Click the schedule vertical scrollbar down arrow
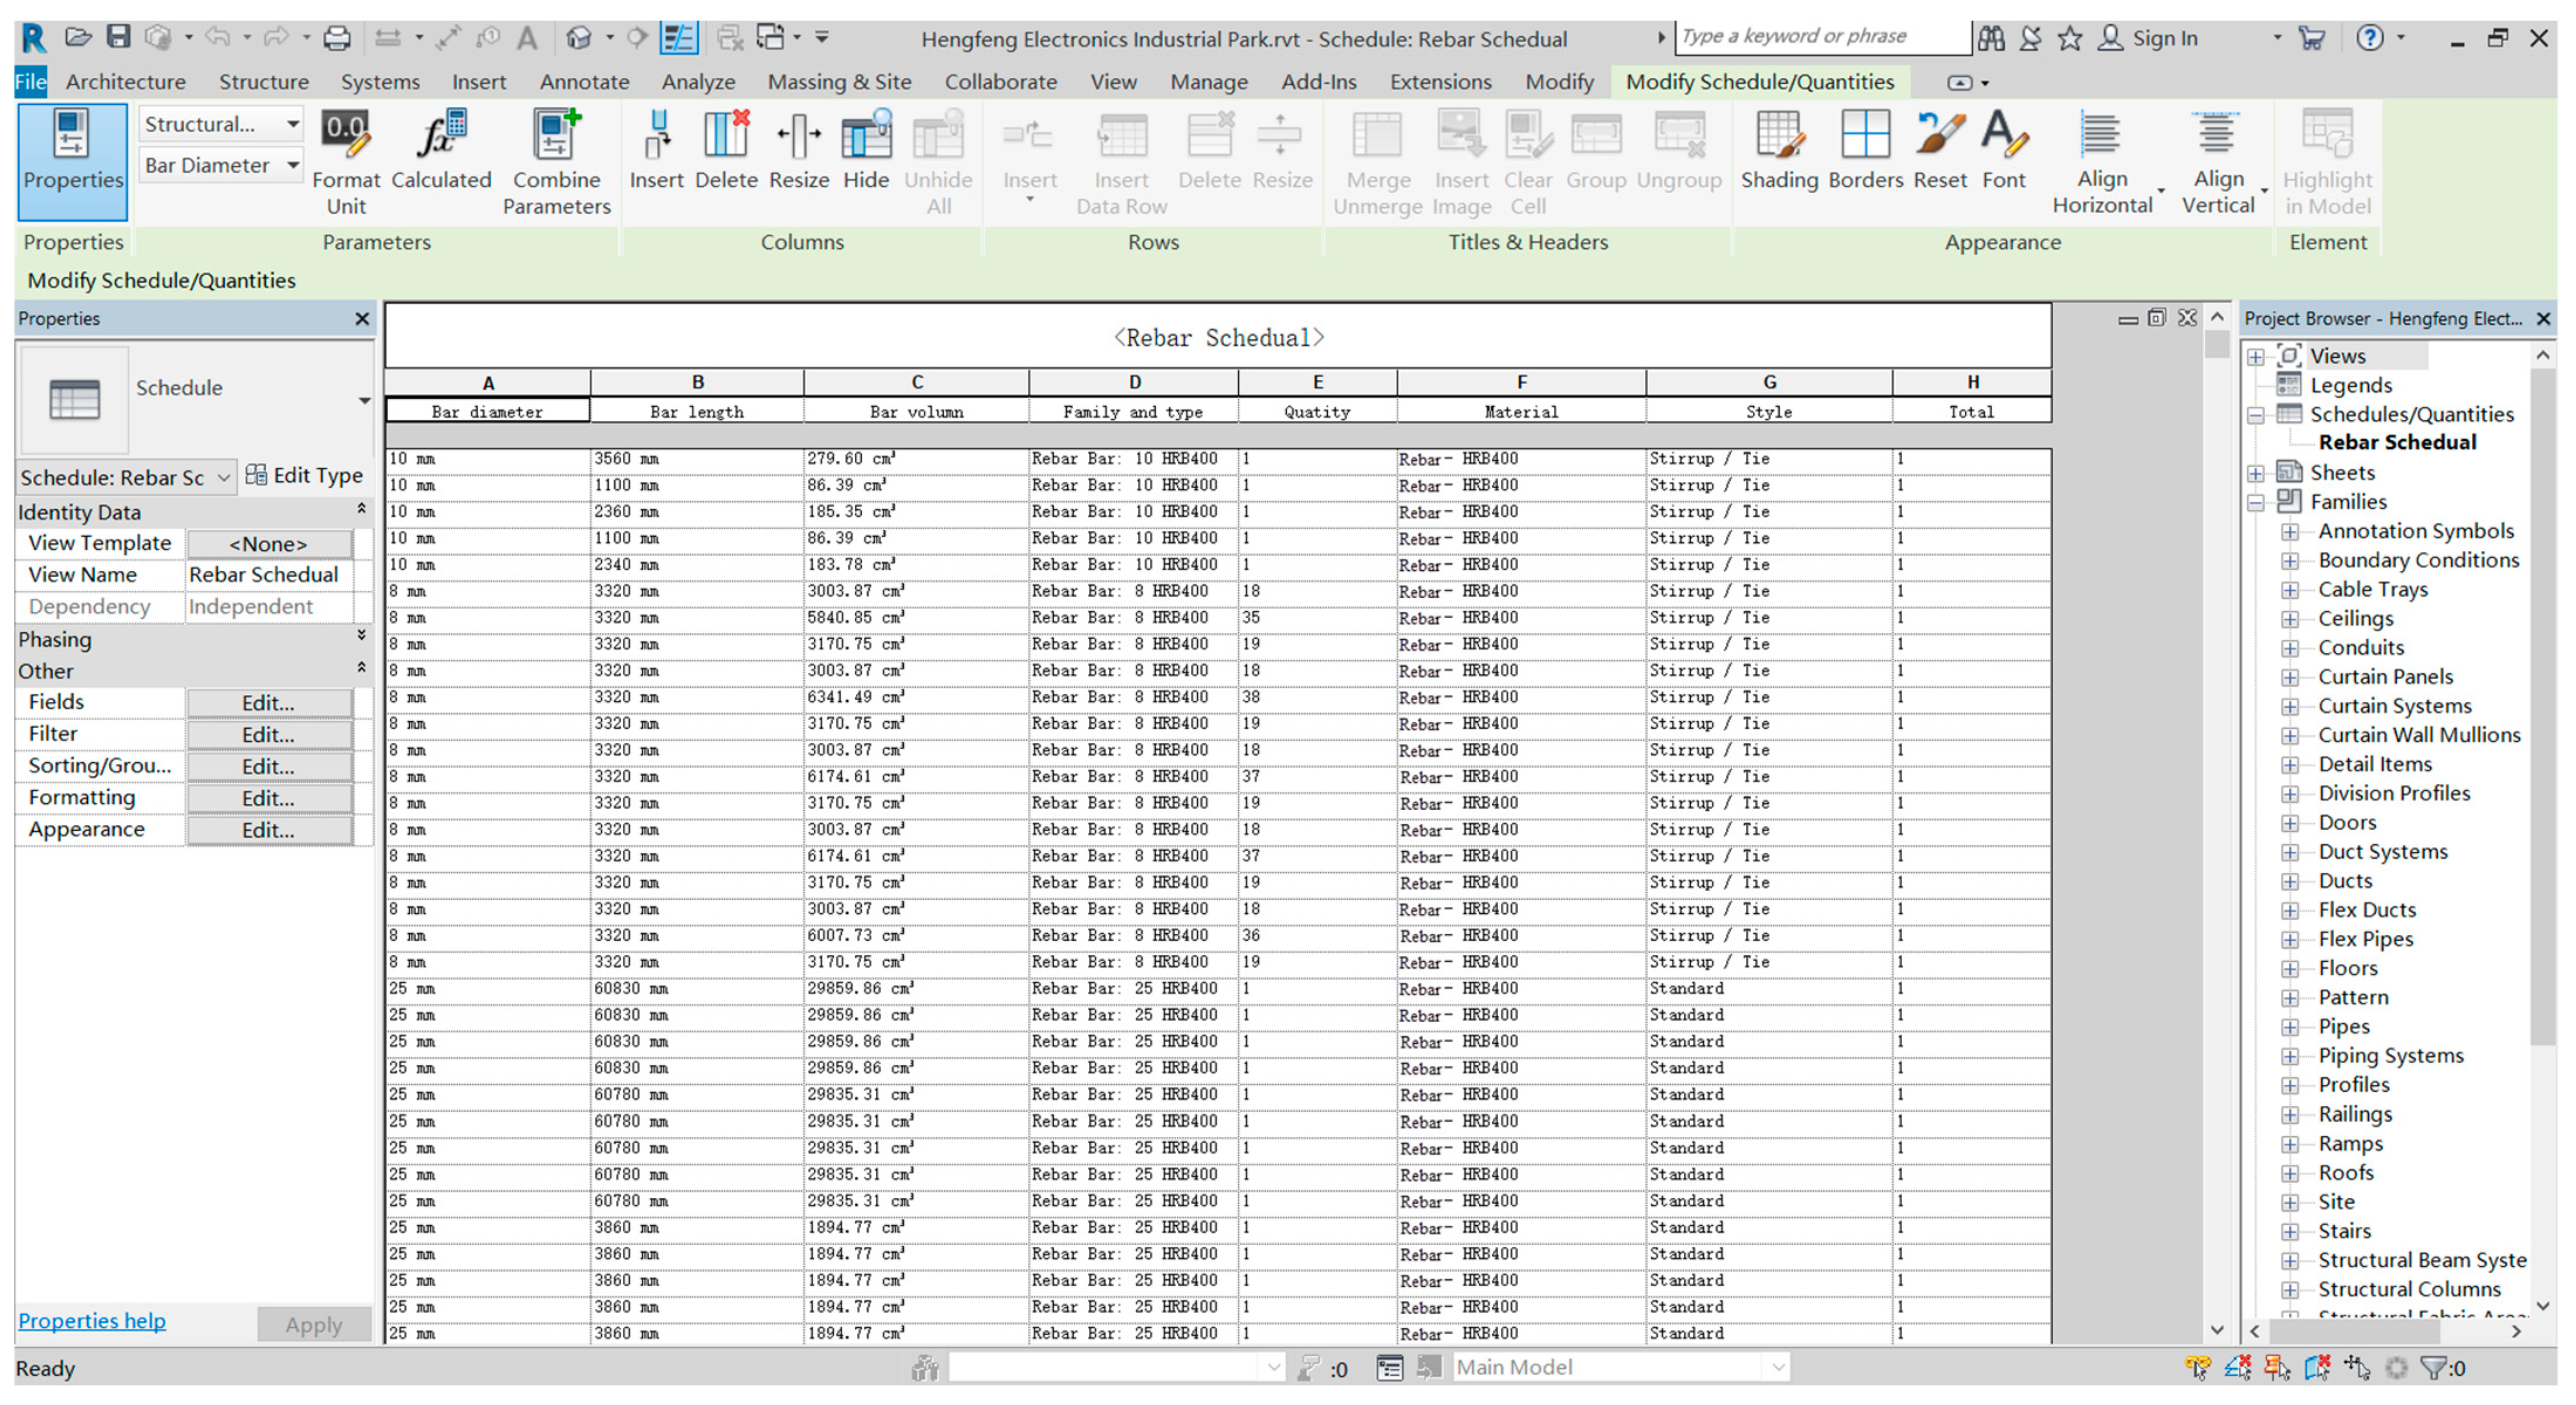The height and width of the screenshot is (1405, 2576). pos(2216,1329)
